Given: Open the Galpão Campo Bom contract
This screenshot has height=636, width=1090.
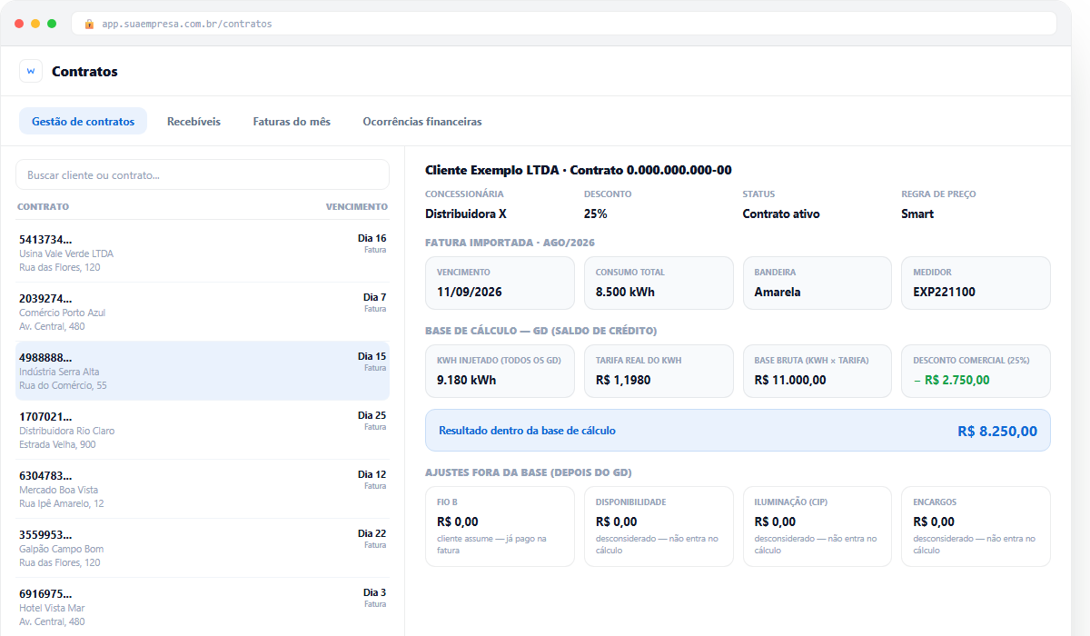Looking at the screenshot, I should [x=203, y=548].
